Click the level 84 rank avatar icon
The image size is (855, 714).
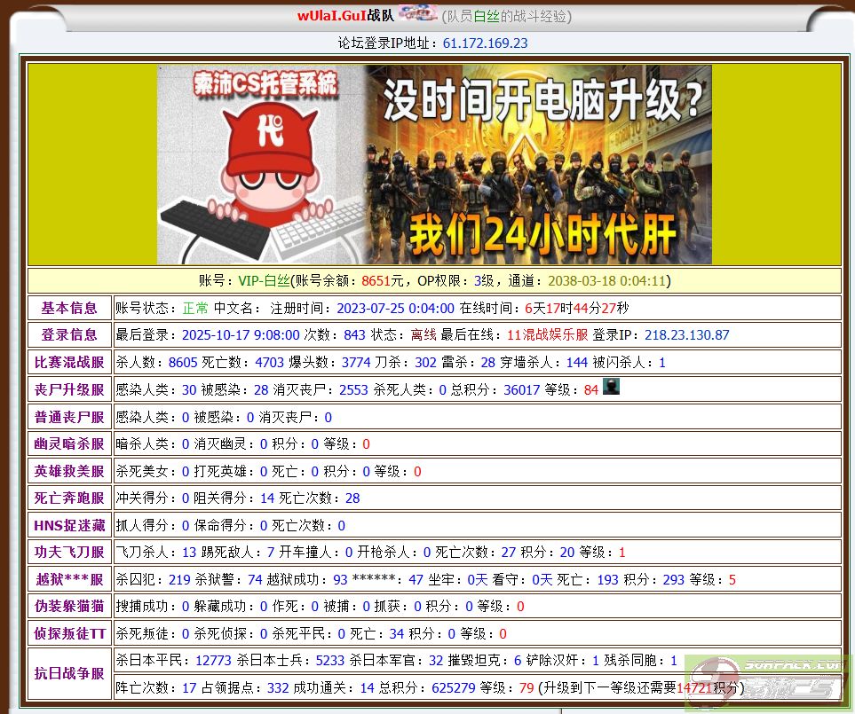click(611, 387)
